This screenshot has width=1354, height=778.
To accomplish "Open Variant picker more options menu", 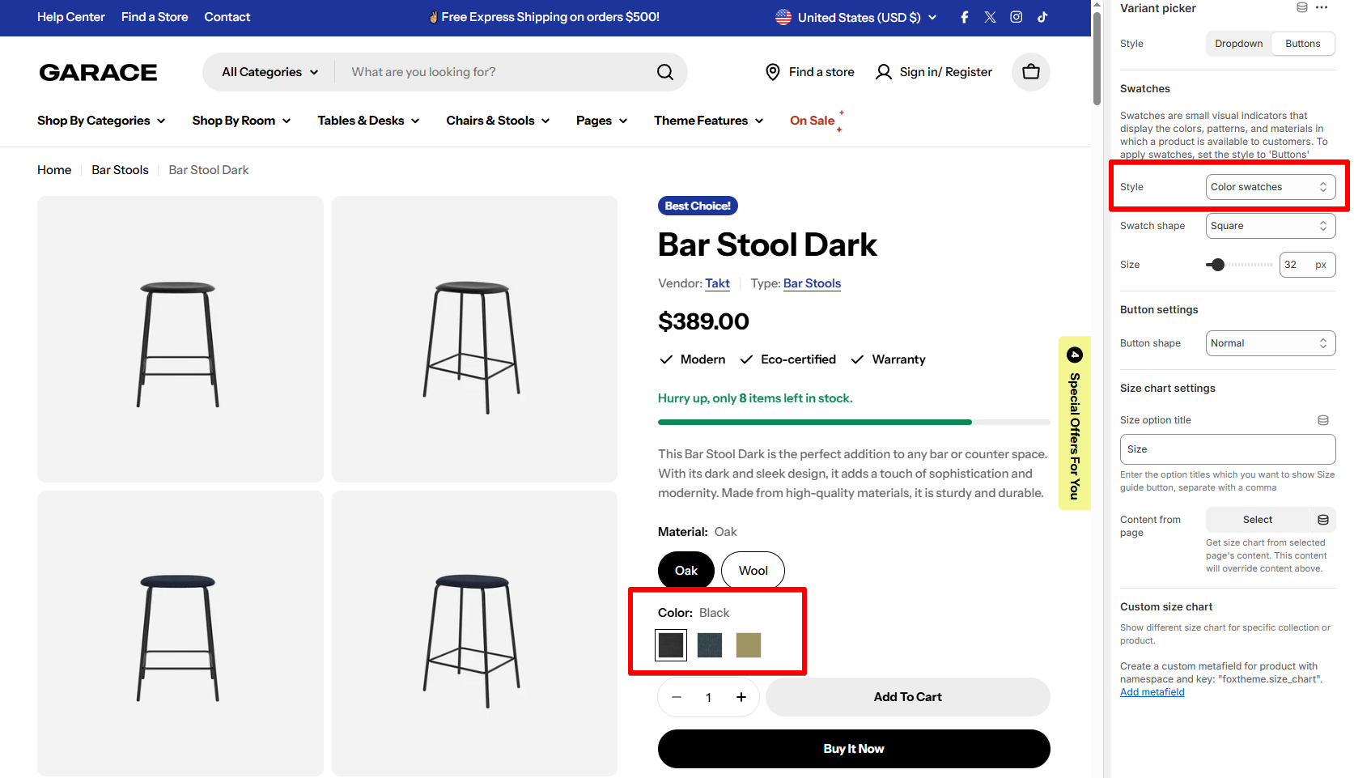I will coord(1322,7).
